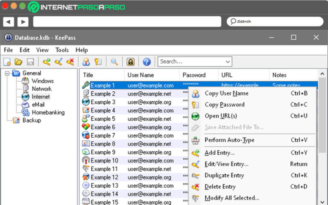Choose Copy Password from context menu
This screenshot has width=328, height=205.
pyautogui.click(x=224, y=105)
